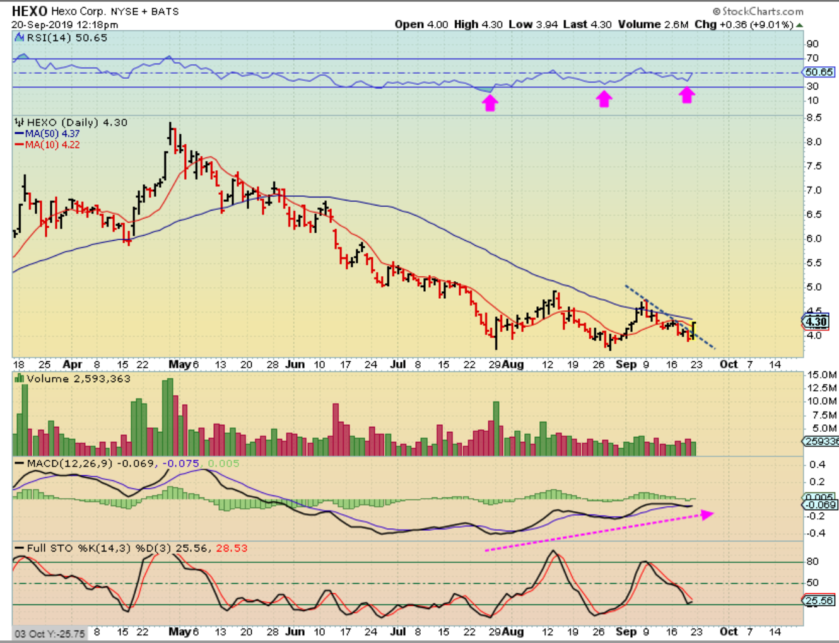Image resolution: width=839 pixels, height=643 pixels.
Task: Click the High 4.30 quote value
Action: coord(478,25)
